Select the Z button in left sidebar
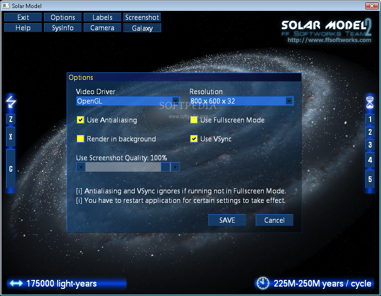This screenshot has height=296, width=381. (x=11, y=119)
